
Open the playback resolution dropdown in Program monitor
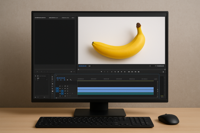tap(152, 66)
